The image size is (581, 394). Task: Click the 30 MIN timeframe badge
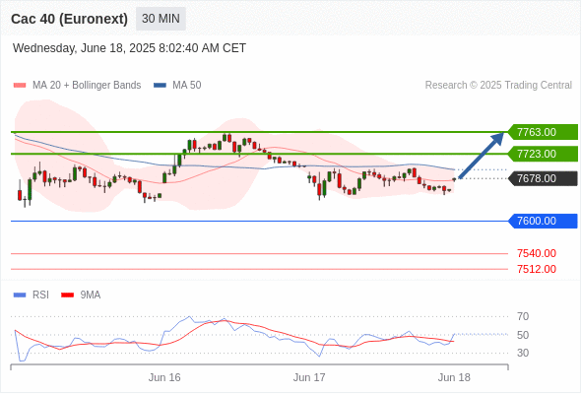[x=161, y=19]
